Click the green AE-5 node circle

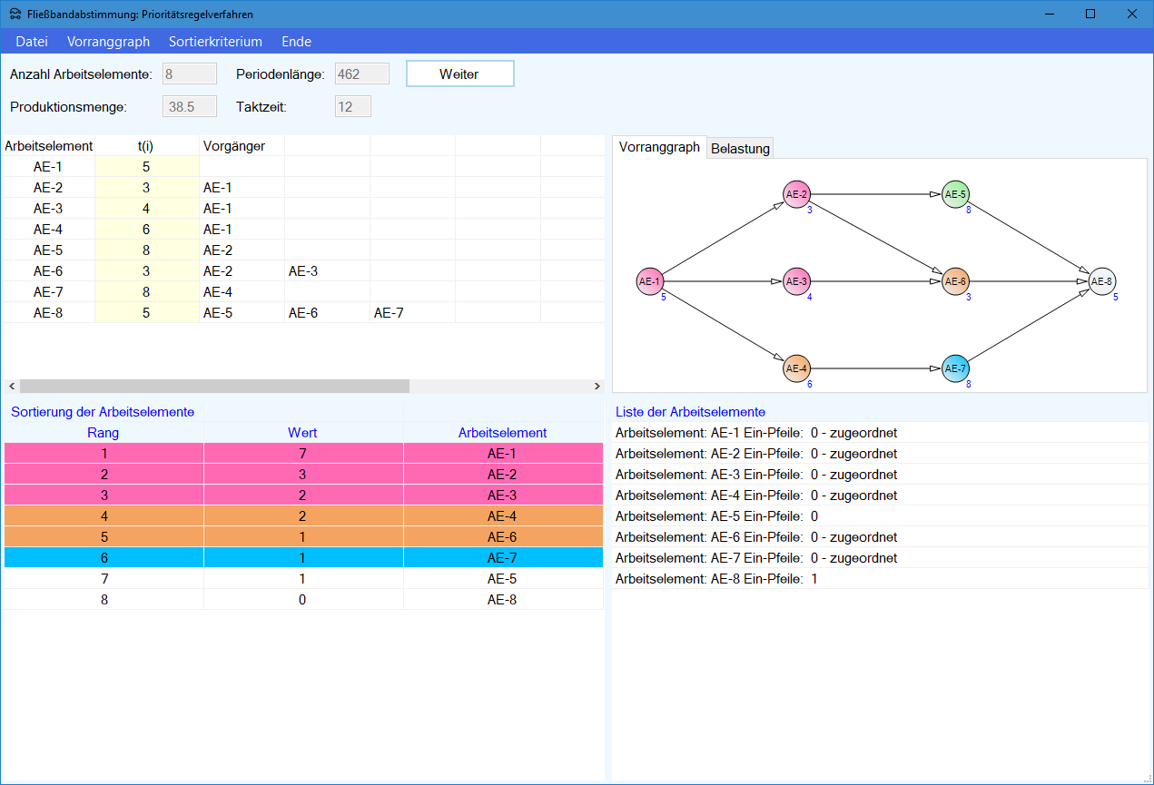pos(955,194)
